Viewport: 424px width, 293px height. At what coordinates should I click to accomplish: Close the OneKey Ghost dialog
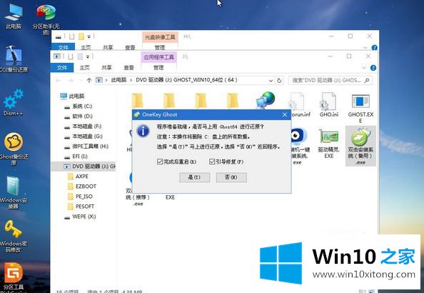pyautogui.click(x=285, y=114)
